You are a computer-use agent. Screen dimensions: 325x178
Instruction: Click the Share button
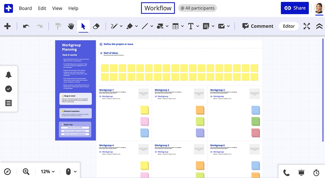(295, 8)
